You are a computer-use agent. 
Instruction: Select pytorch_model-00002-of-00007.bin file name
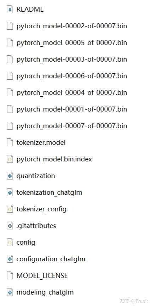point(72,26)
